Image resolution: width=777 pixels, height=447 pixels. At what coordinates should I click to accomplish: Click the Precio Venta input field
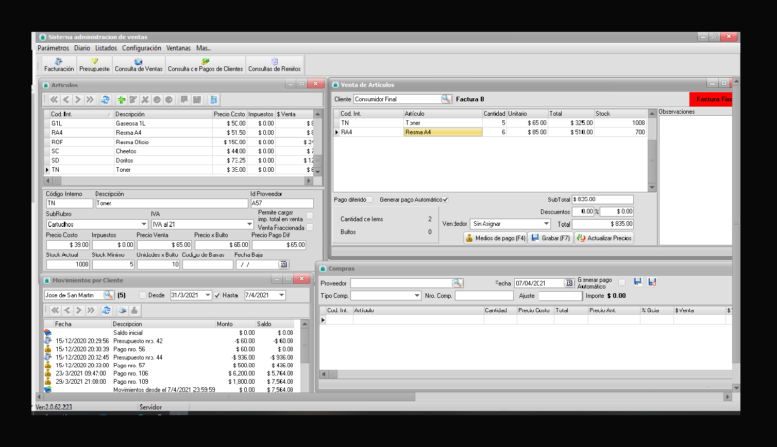coord(164,245)
